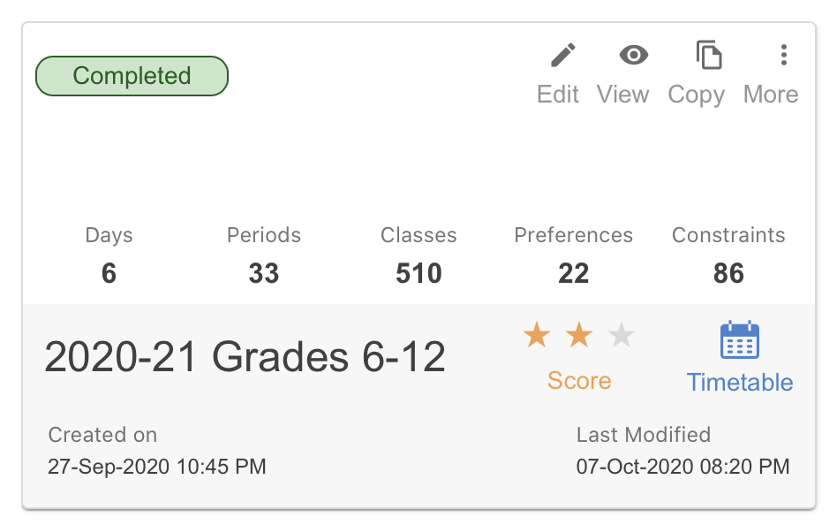The width and height of the screenshot is (837, 525).
Task: Click the eye View icon
Action: coord(634,55)
